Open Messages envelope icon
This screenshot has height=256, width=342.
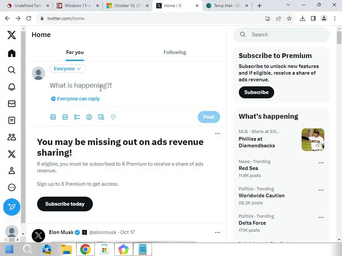tap(12, 104)
